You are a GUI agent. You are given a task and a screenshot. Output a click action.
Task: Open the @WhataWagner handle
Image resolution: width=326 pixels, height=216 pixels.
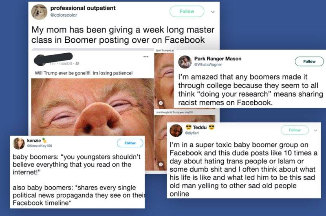click(x=208, y=65)
